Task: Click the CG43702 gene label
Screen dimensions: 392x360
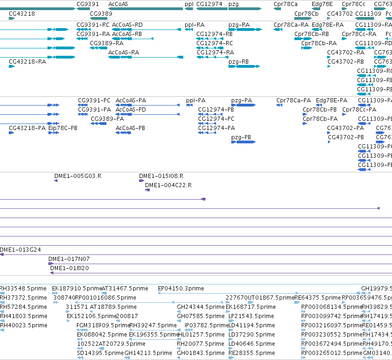Action: pyautogui.click(x=340, y=14)
